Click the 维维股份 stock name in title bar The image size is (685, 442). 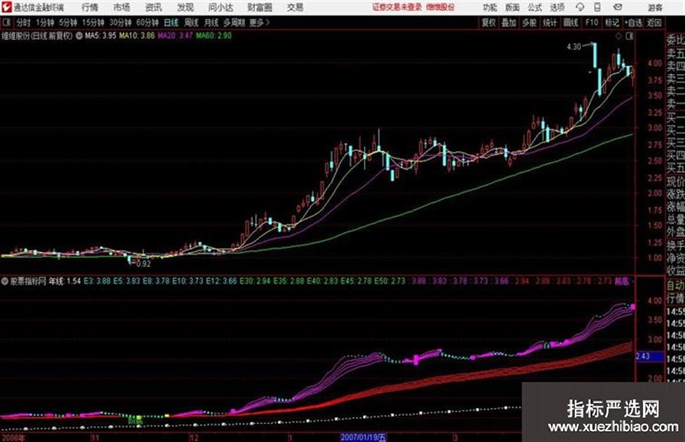441,7
